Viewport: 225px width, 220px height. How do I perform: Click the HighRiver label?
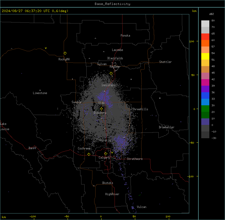[112, 194]
